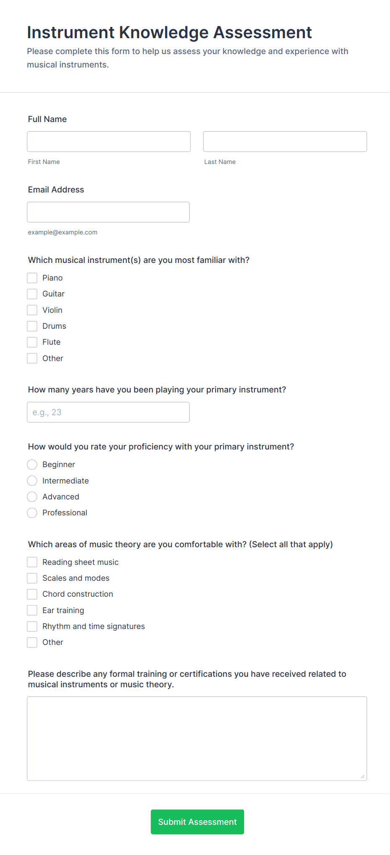Tick Other under familiar instruments
Screen dimensions: 390x855
(x=32, y=358)
